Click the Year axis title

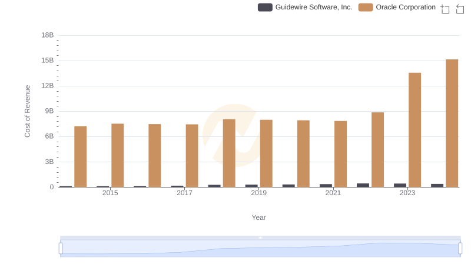[258, 218]
